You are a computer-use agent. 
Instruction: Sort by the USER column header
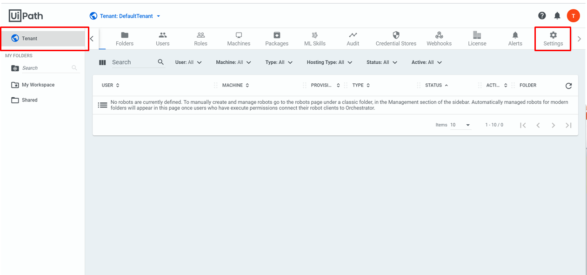pos(111,86)
